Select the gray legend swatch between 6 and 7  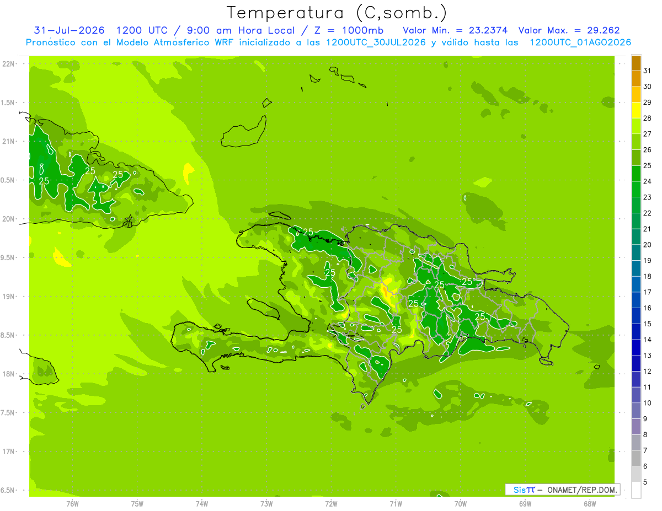(x=636, y=458)
